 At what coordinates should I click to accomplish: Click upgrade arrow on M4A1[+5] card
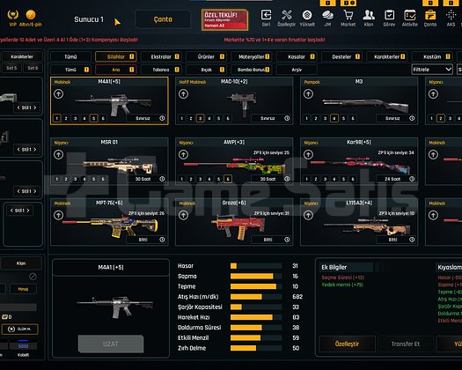pyautogui.click(x=58, y=94)
